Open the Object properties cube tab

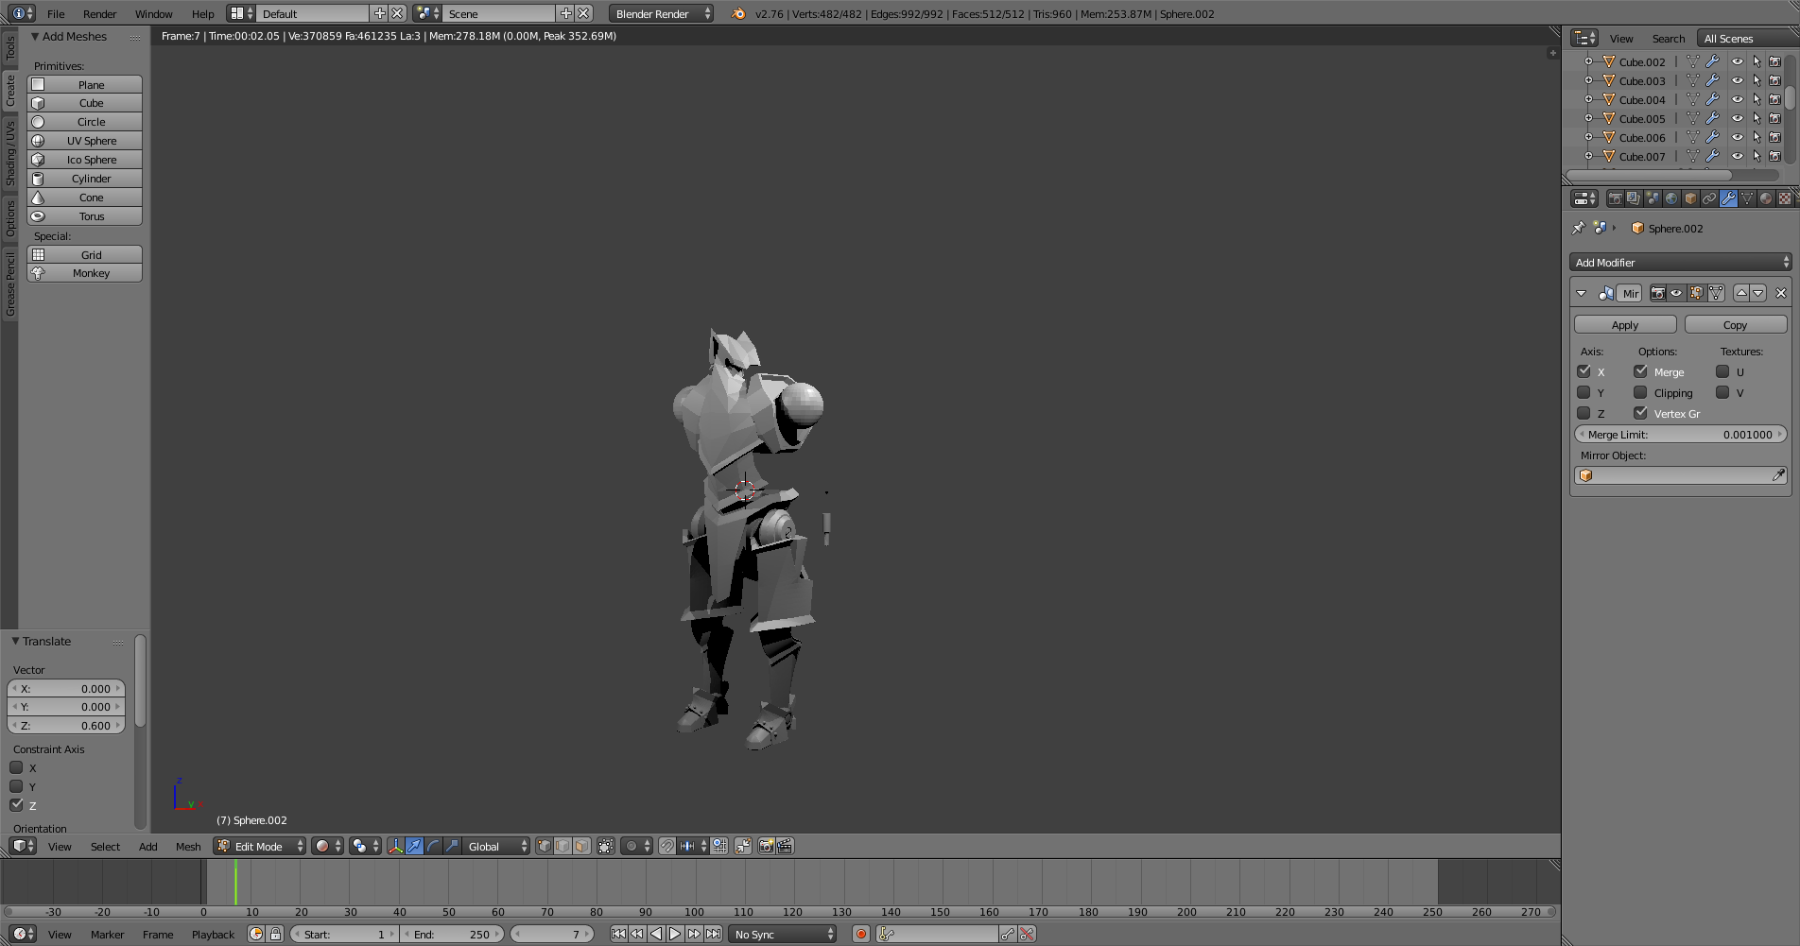[x=1690, y=198]
